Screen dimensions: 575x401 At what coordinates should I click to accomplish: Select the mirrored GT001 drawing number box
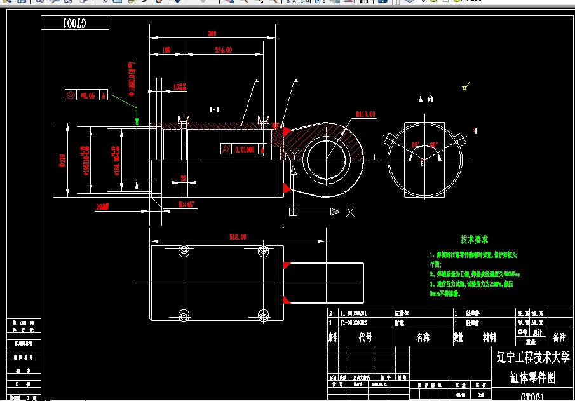click(x=75, y=23)
